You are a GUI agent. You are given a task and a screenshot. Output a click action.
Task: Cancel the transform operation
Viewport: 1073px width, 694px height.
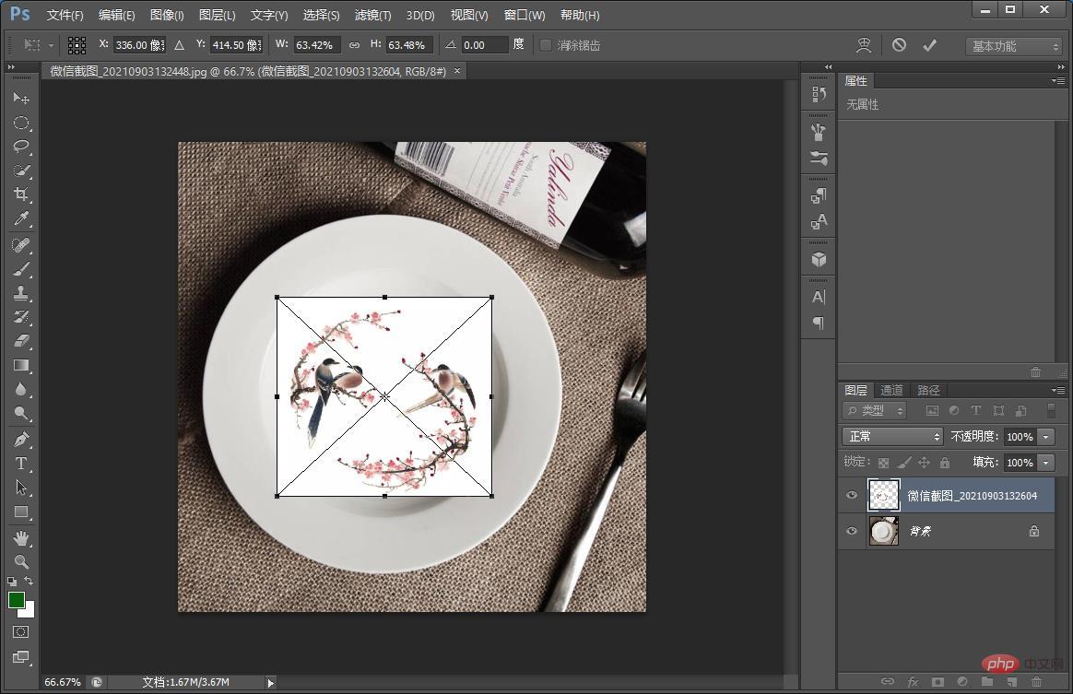tap(899, 45)
